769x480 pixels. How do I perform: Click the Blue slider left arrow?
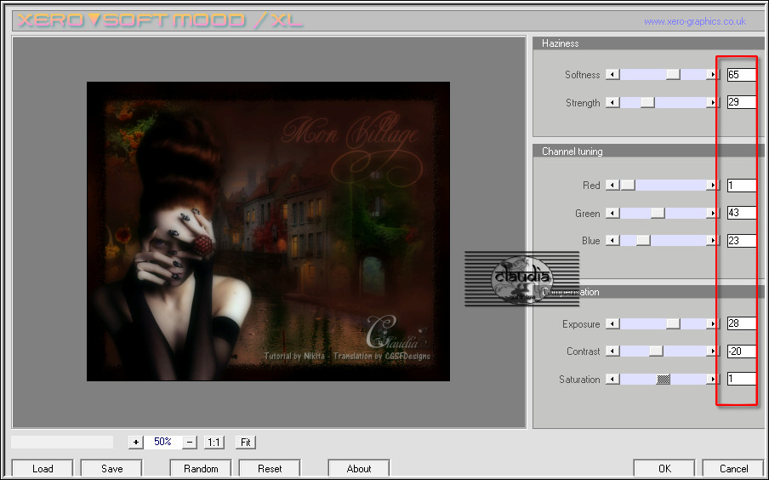click(x=612, y=241)
